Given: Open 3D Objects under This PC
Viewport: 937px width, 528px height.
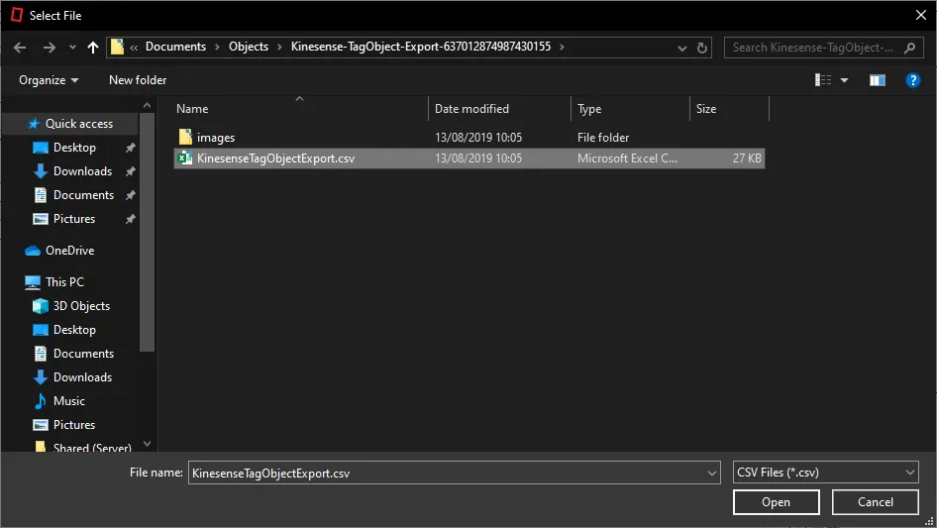Looking at the screenshot, I should click(x=81, y=306).
